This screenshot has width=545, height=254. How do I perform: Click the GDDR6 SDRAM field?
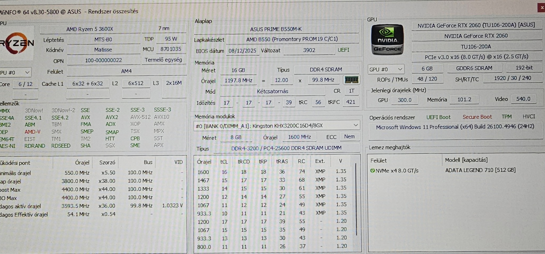tap(474, 68)
